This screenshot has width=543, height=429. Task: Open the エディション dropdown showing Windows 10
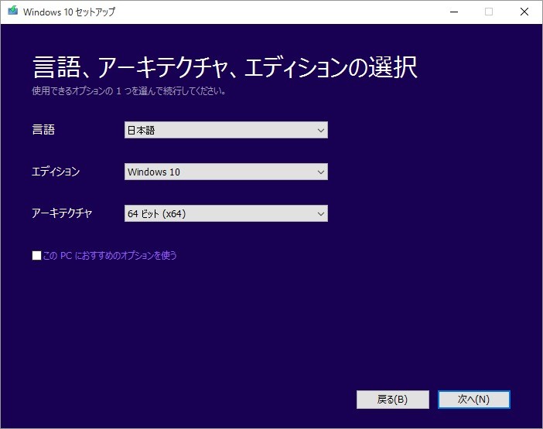tap(226, 172)
